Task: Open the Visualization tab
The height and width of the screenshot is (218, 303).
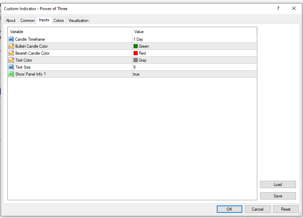Action: click(x=78, y=20)
